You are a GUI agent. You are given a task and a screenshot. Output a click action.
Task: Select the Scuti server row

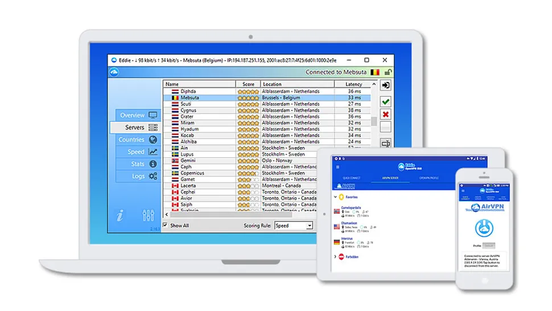(267, 104)
